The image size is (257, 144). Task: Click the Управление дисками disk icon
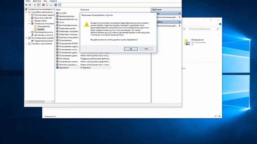point(32,41)
